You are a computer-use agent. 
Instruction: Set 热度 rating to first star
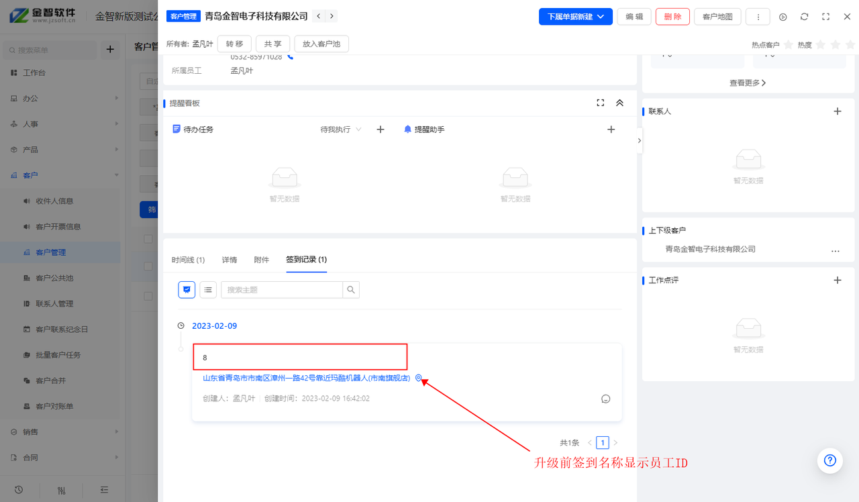(x=820, y=45)
